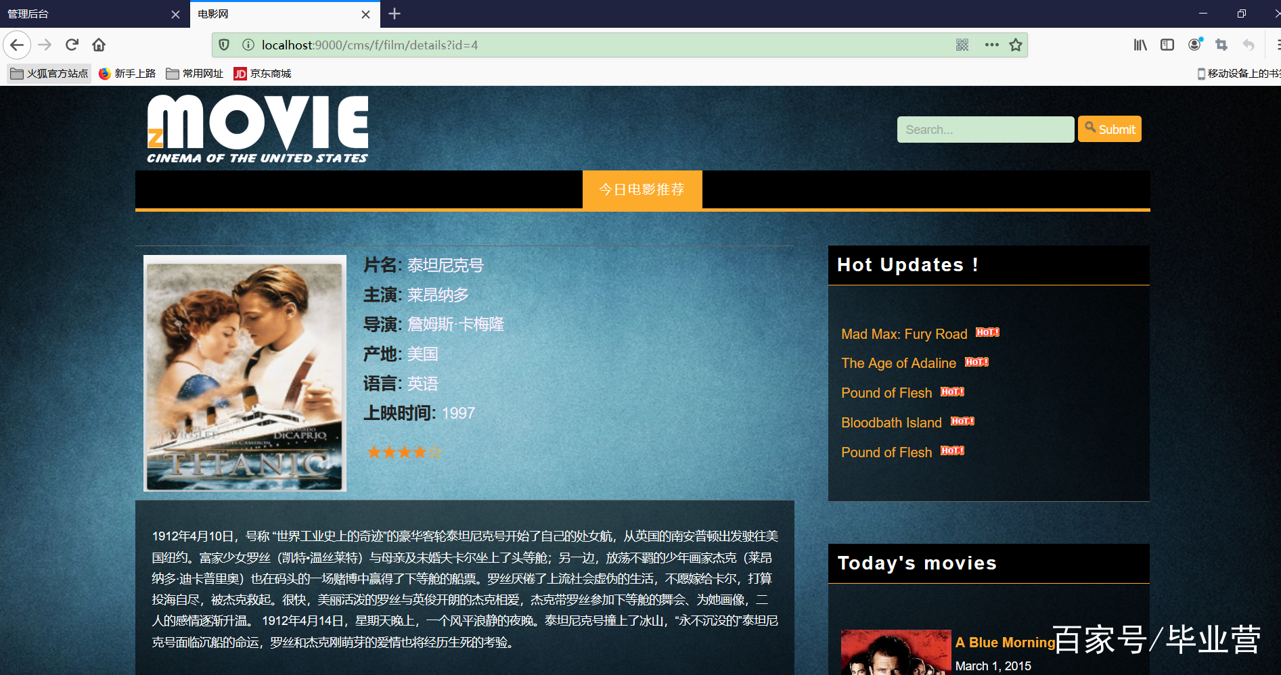Open the last Pound of Flesh link

point(886,452)
